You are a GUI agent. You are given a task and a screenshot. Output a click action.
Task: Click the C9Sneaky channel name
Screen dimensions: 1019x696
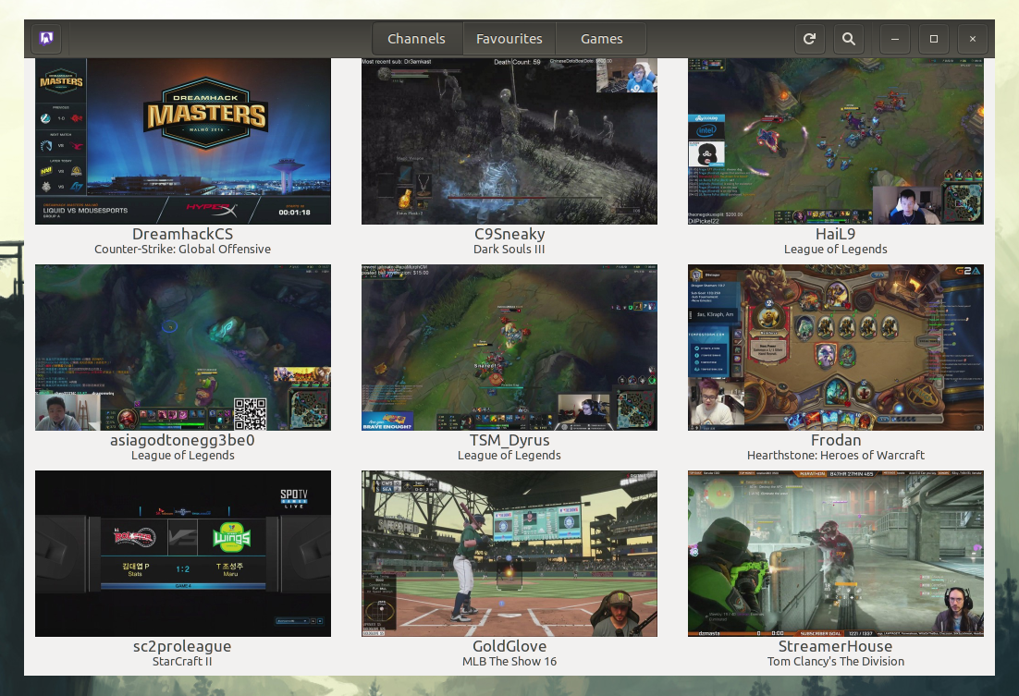pos(509,234)
